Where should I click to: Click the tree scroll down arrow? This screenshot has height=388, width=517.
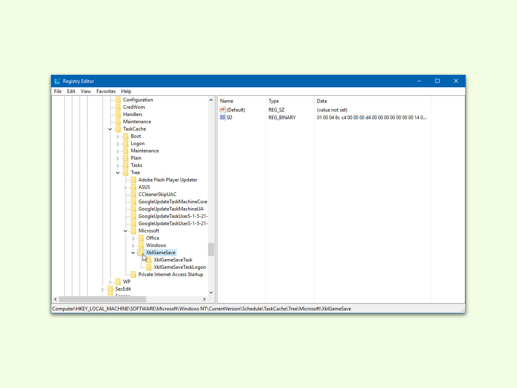(x=211, y=293)
